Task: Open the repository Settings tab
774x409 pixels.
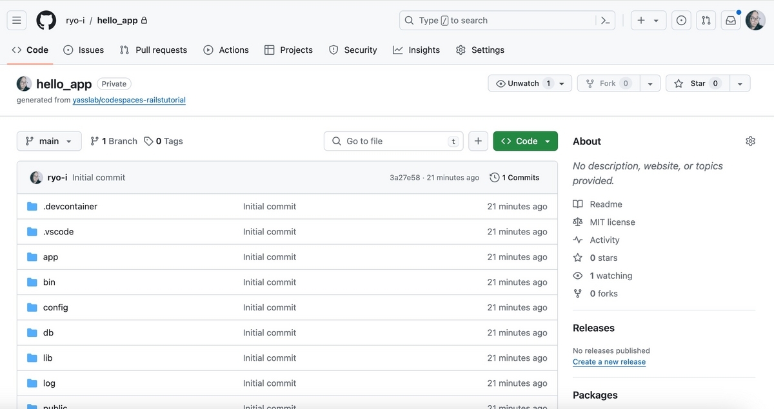Action: pyautogui.click(x=480, y=50)
